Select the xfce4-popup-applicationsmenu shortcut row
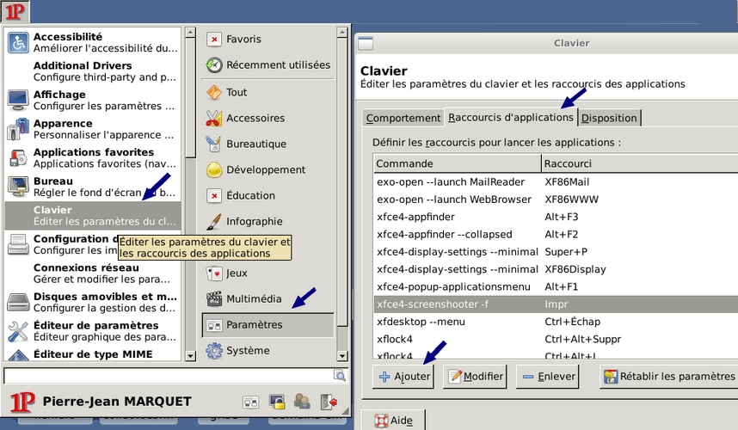 click(x=456, y=286)
